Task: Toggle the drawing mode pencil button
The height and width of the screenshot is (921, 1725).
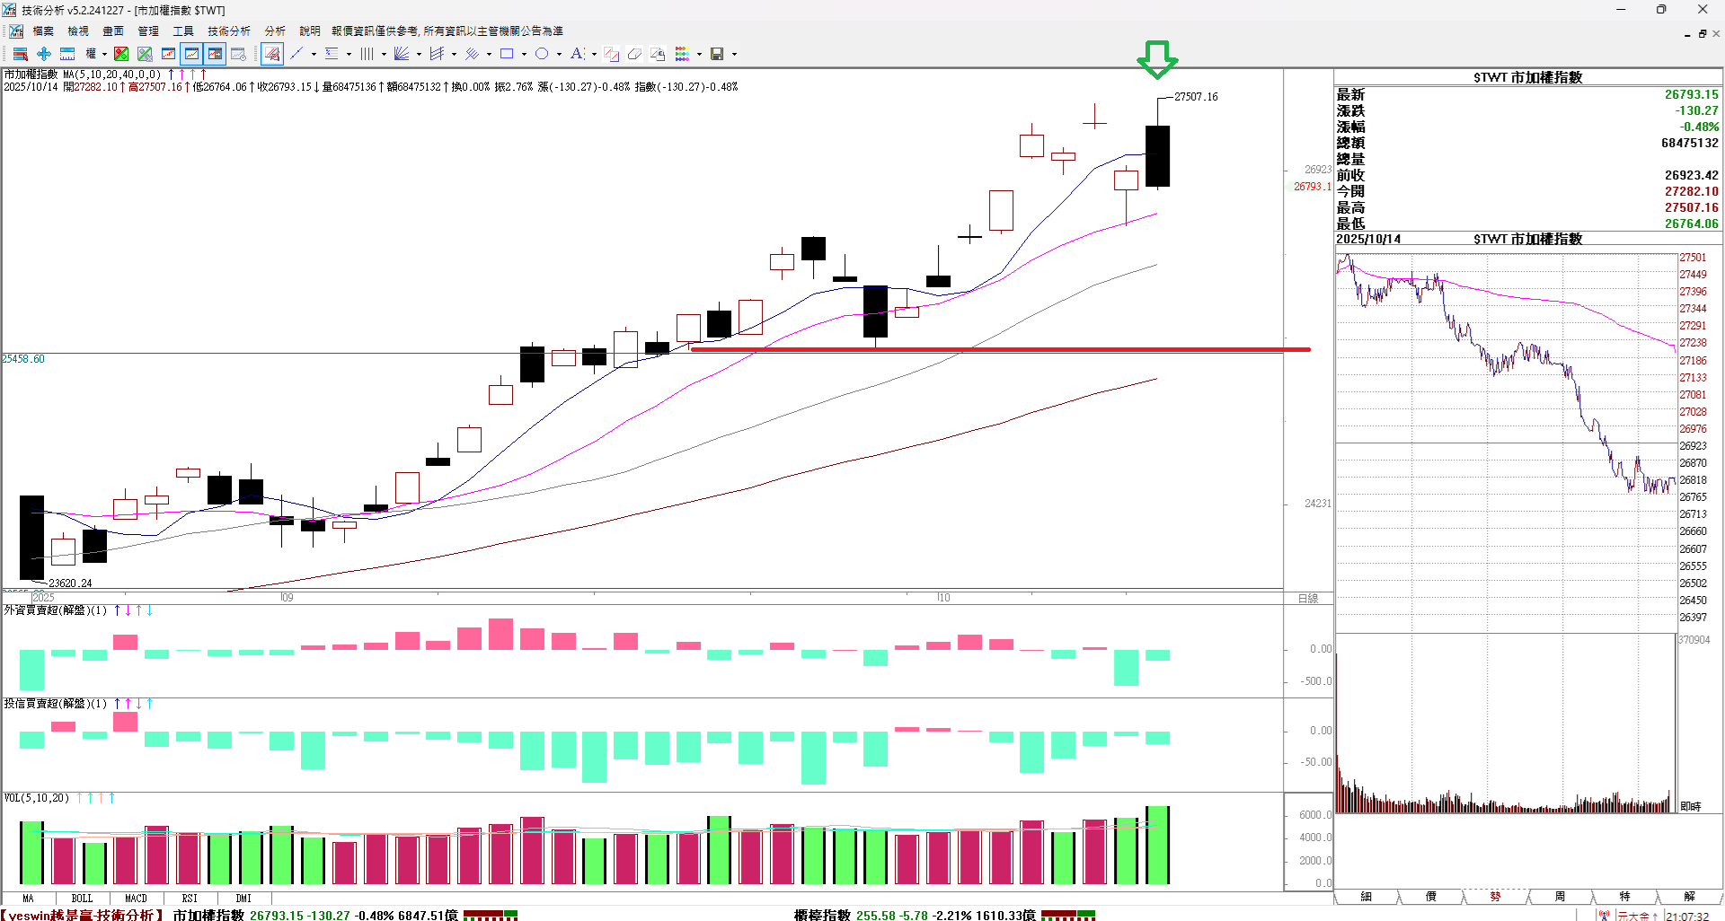Action: pyautogui.click(x=272, y=54)
